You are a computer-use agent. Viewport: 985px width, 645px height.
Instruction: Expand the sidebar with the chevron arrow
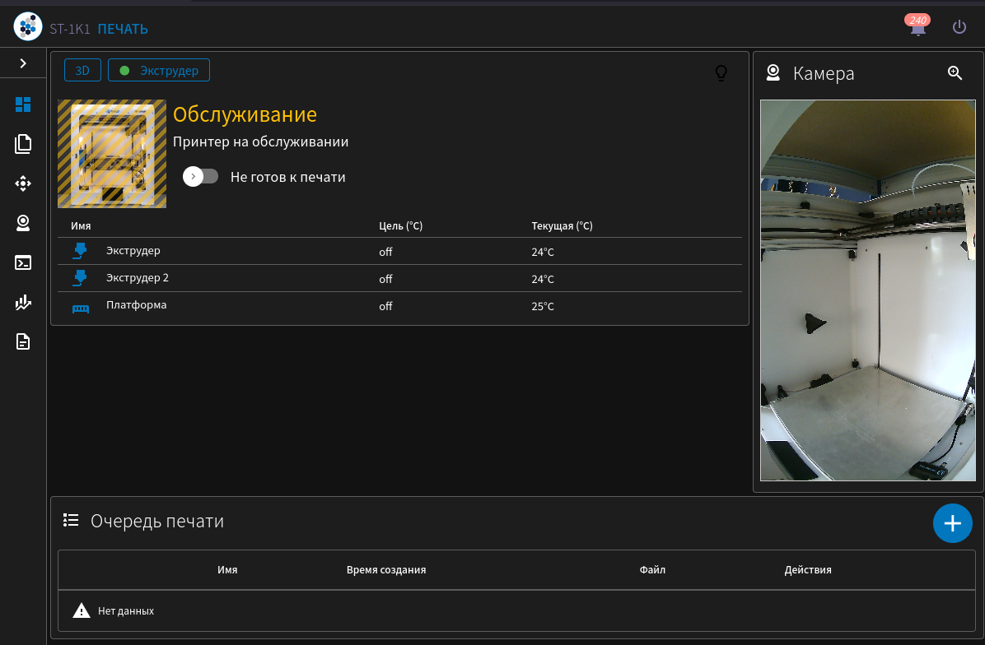23,63
